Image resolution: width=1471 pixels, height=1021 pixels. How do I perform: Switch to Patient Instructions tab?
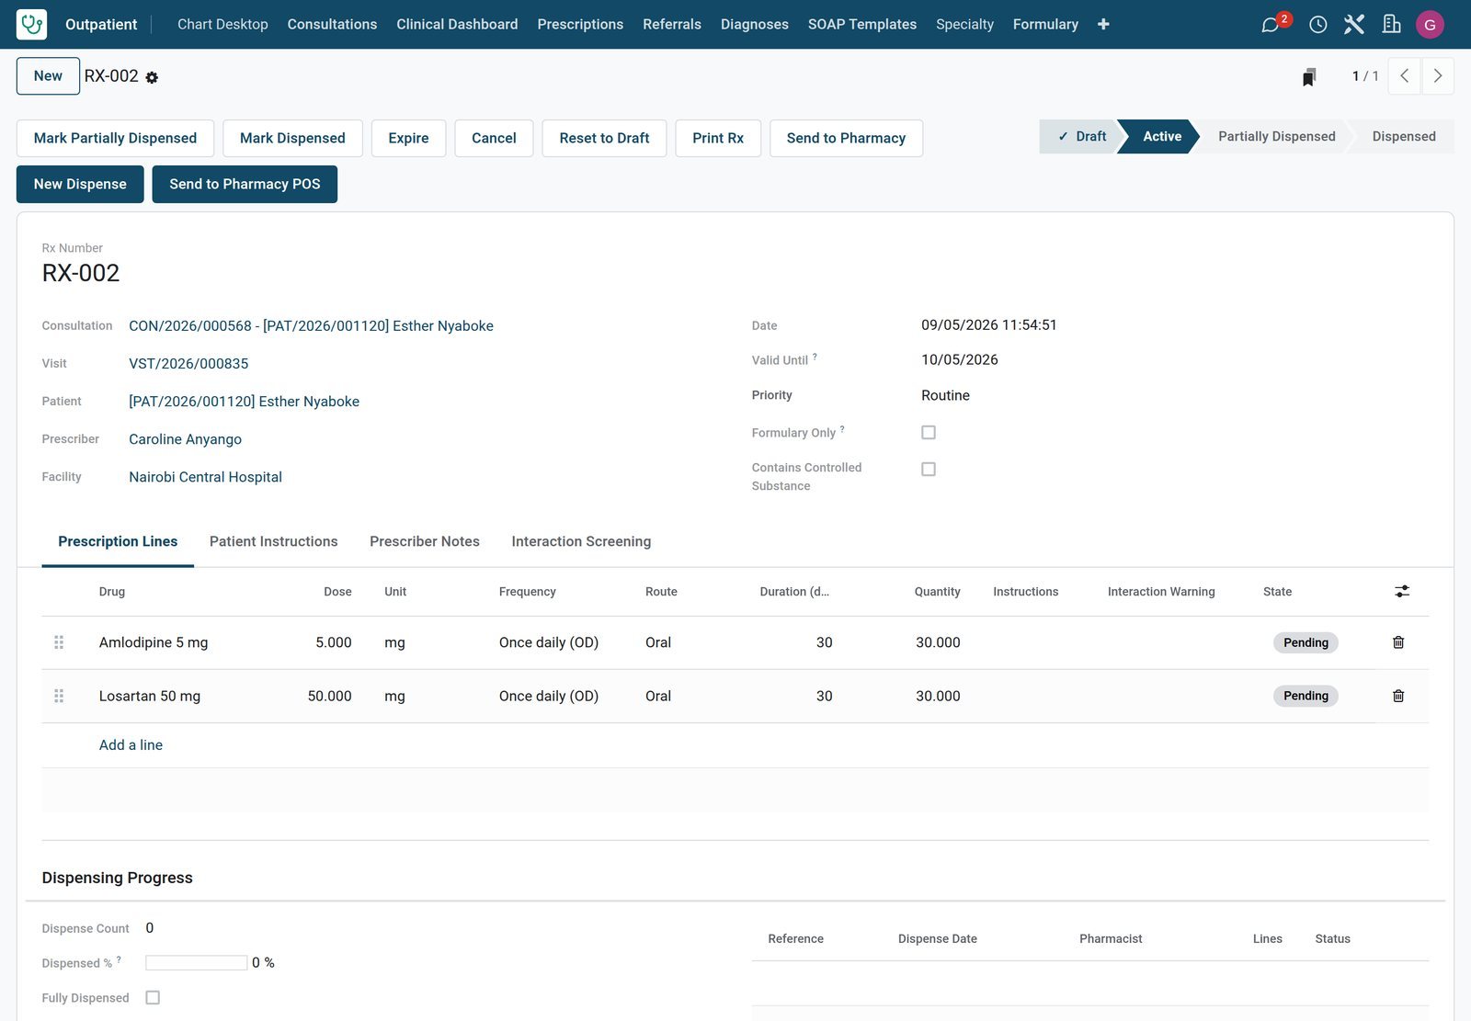point(273,541)
